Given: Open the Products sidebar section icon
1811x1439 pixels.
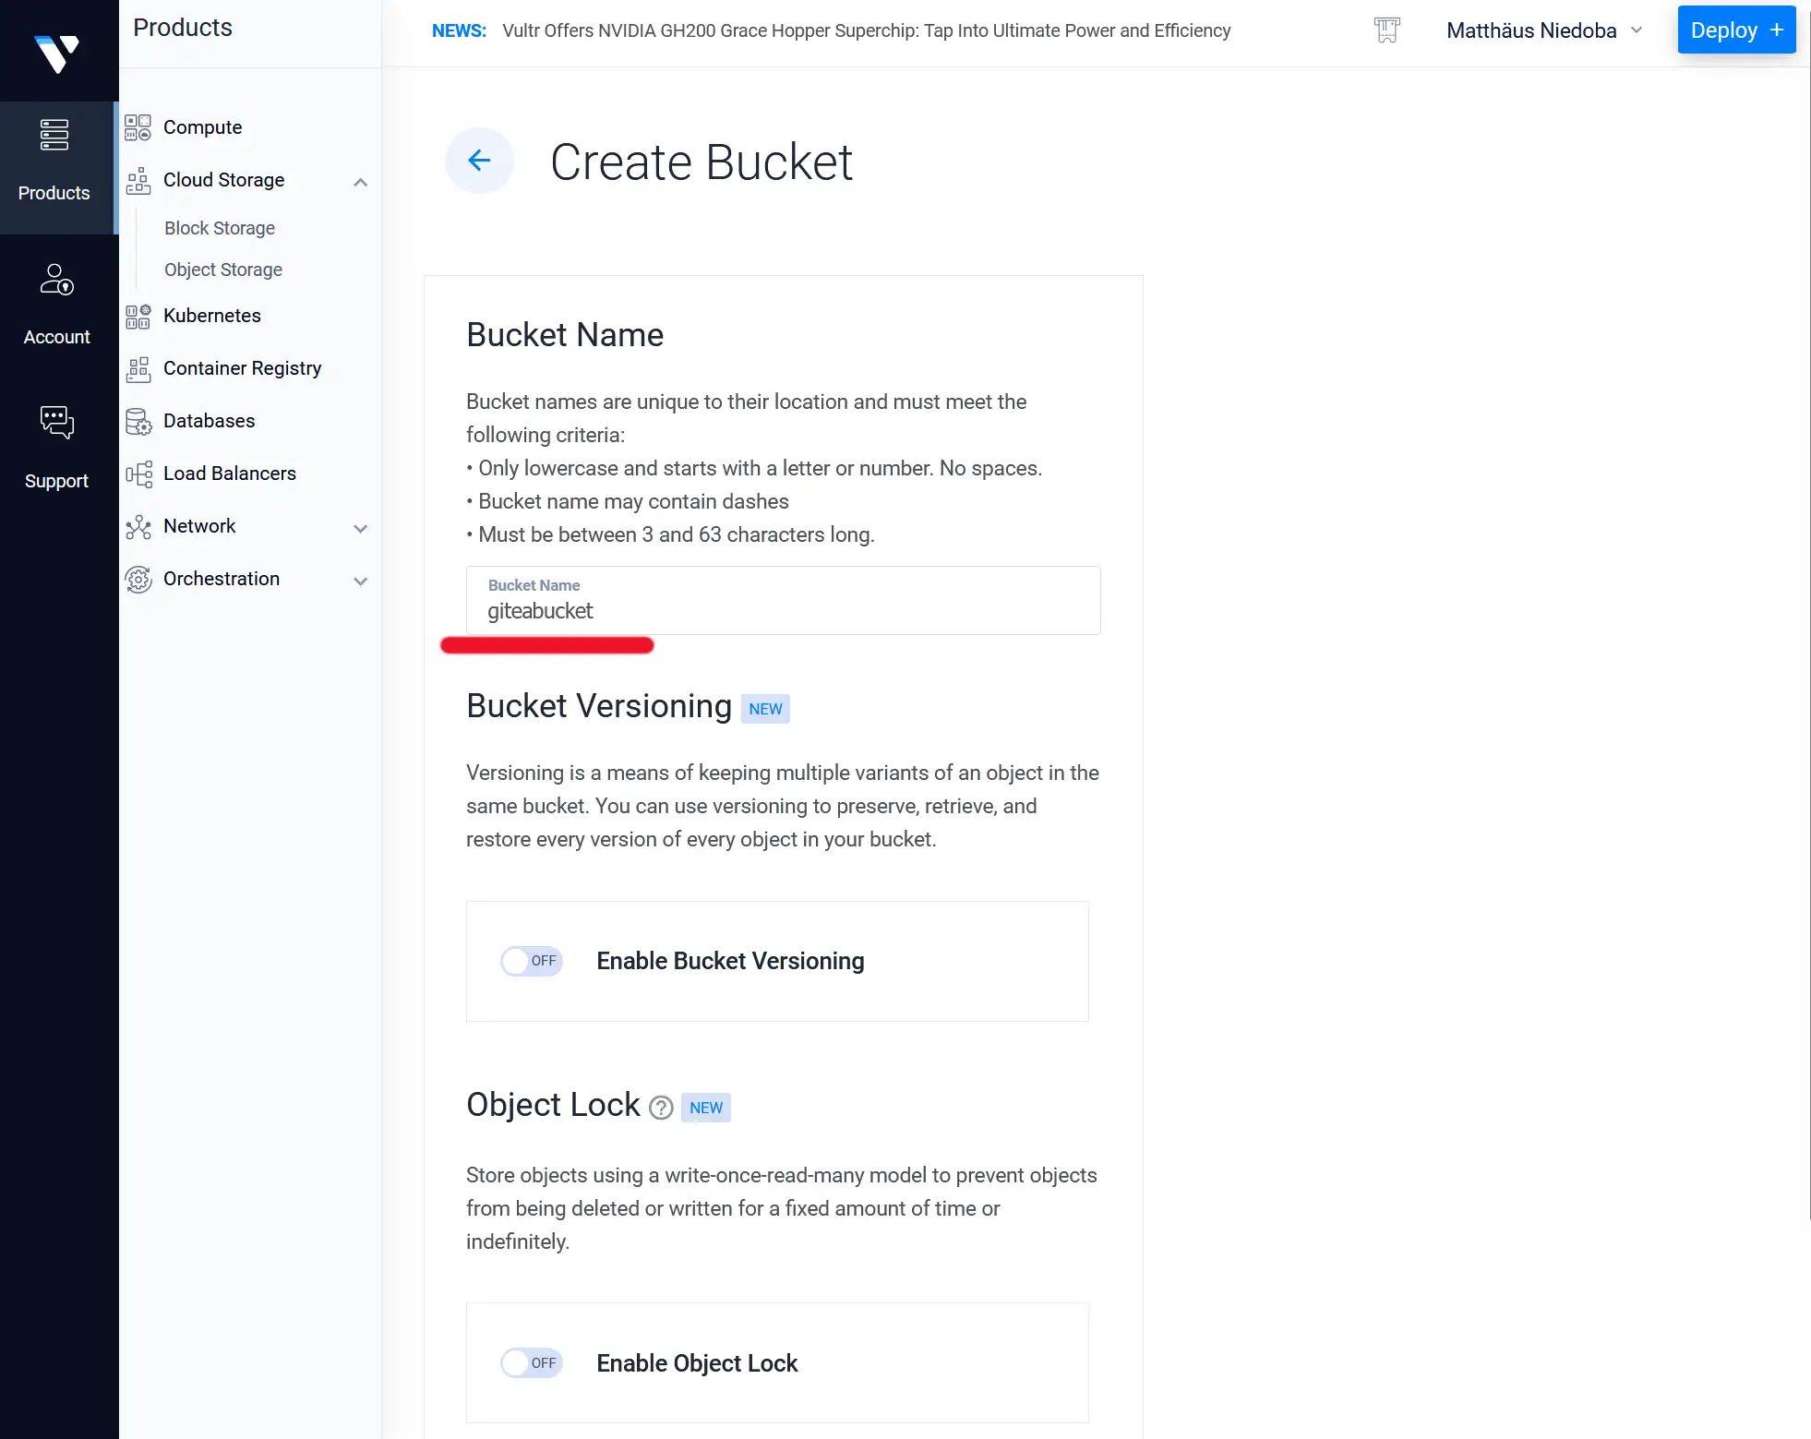Looking at the screenshot, I should 54,136.
